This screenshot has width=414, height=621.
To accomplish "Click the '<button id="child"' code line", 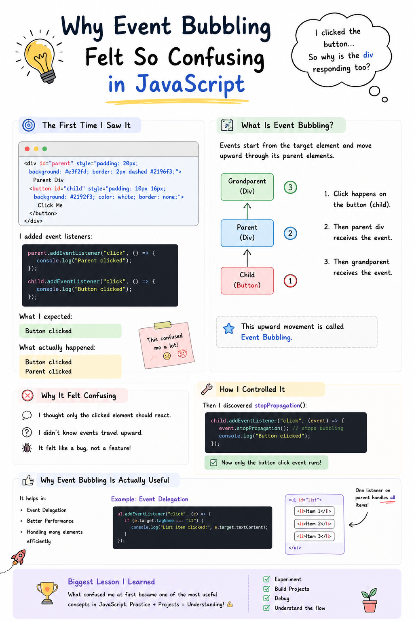I will tap(97, 188).
